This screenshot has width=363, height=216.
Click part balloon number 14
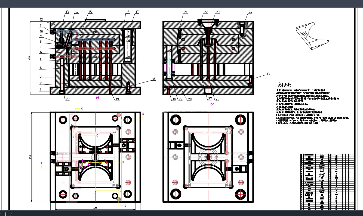[76, 12]
